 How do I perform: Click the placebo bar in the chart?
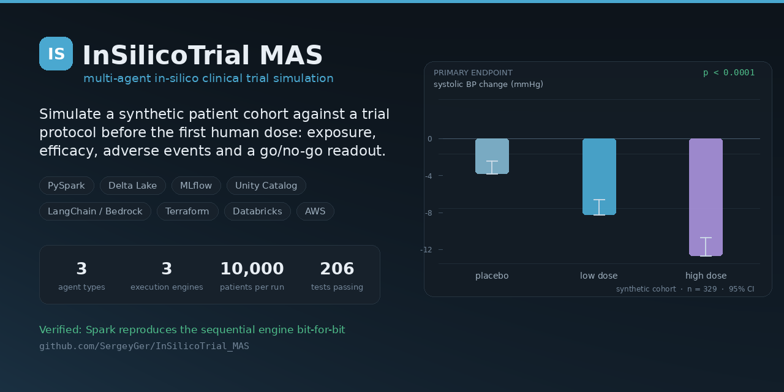tap(492, 156)
